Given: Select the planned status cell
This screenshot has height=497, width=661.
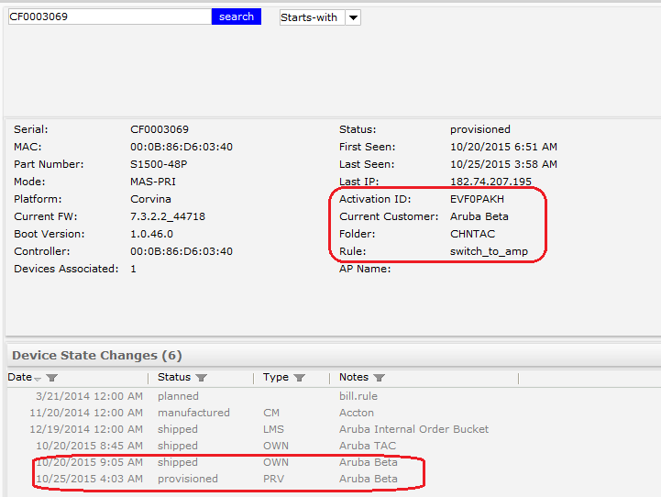Looking at the screenshot, I should pos(178,397).
